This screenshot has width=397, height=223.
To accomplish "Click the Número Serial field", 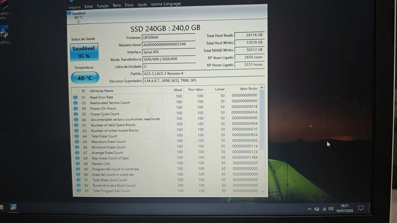I will pyautogui.click(x=168, y=45).
